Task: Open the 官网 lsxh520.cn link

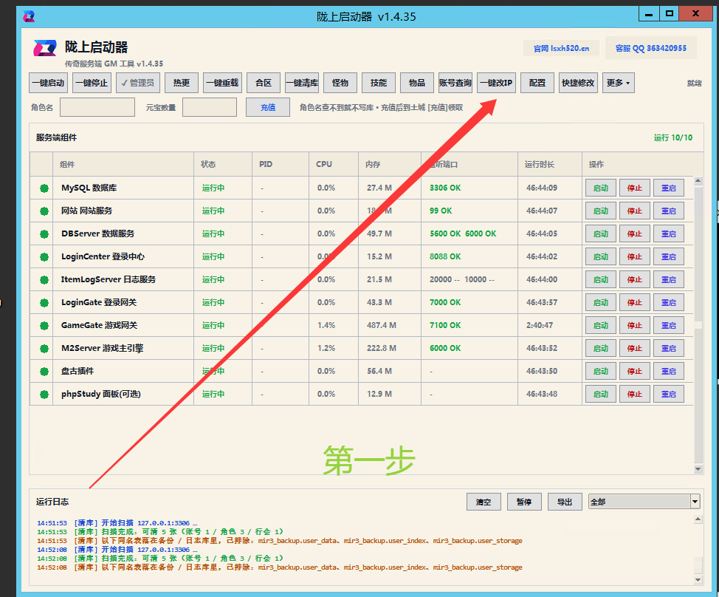Action: (561, 48)
